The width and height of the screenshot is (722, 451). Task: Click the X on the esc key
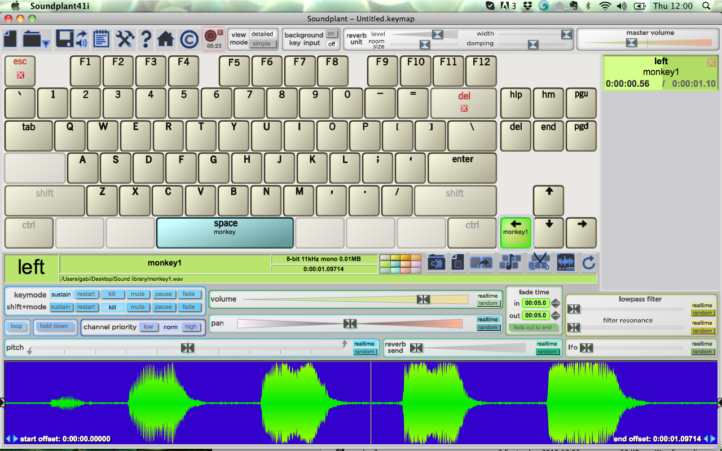point(20,75)
